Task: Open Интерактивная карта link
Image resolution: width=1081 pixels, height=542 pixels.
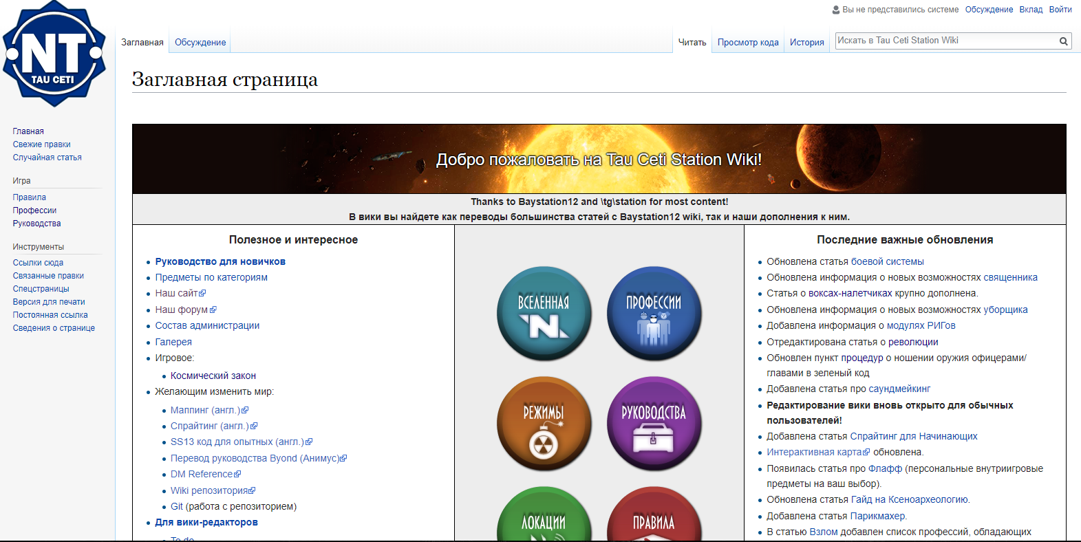Action: click(818, 452)
